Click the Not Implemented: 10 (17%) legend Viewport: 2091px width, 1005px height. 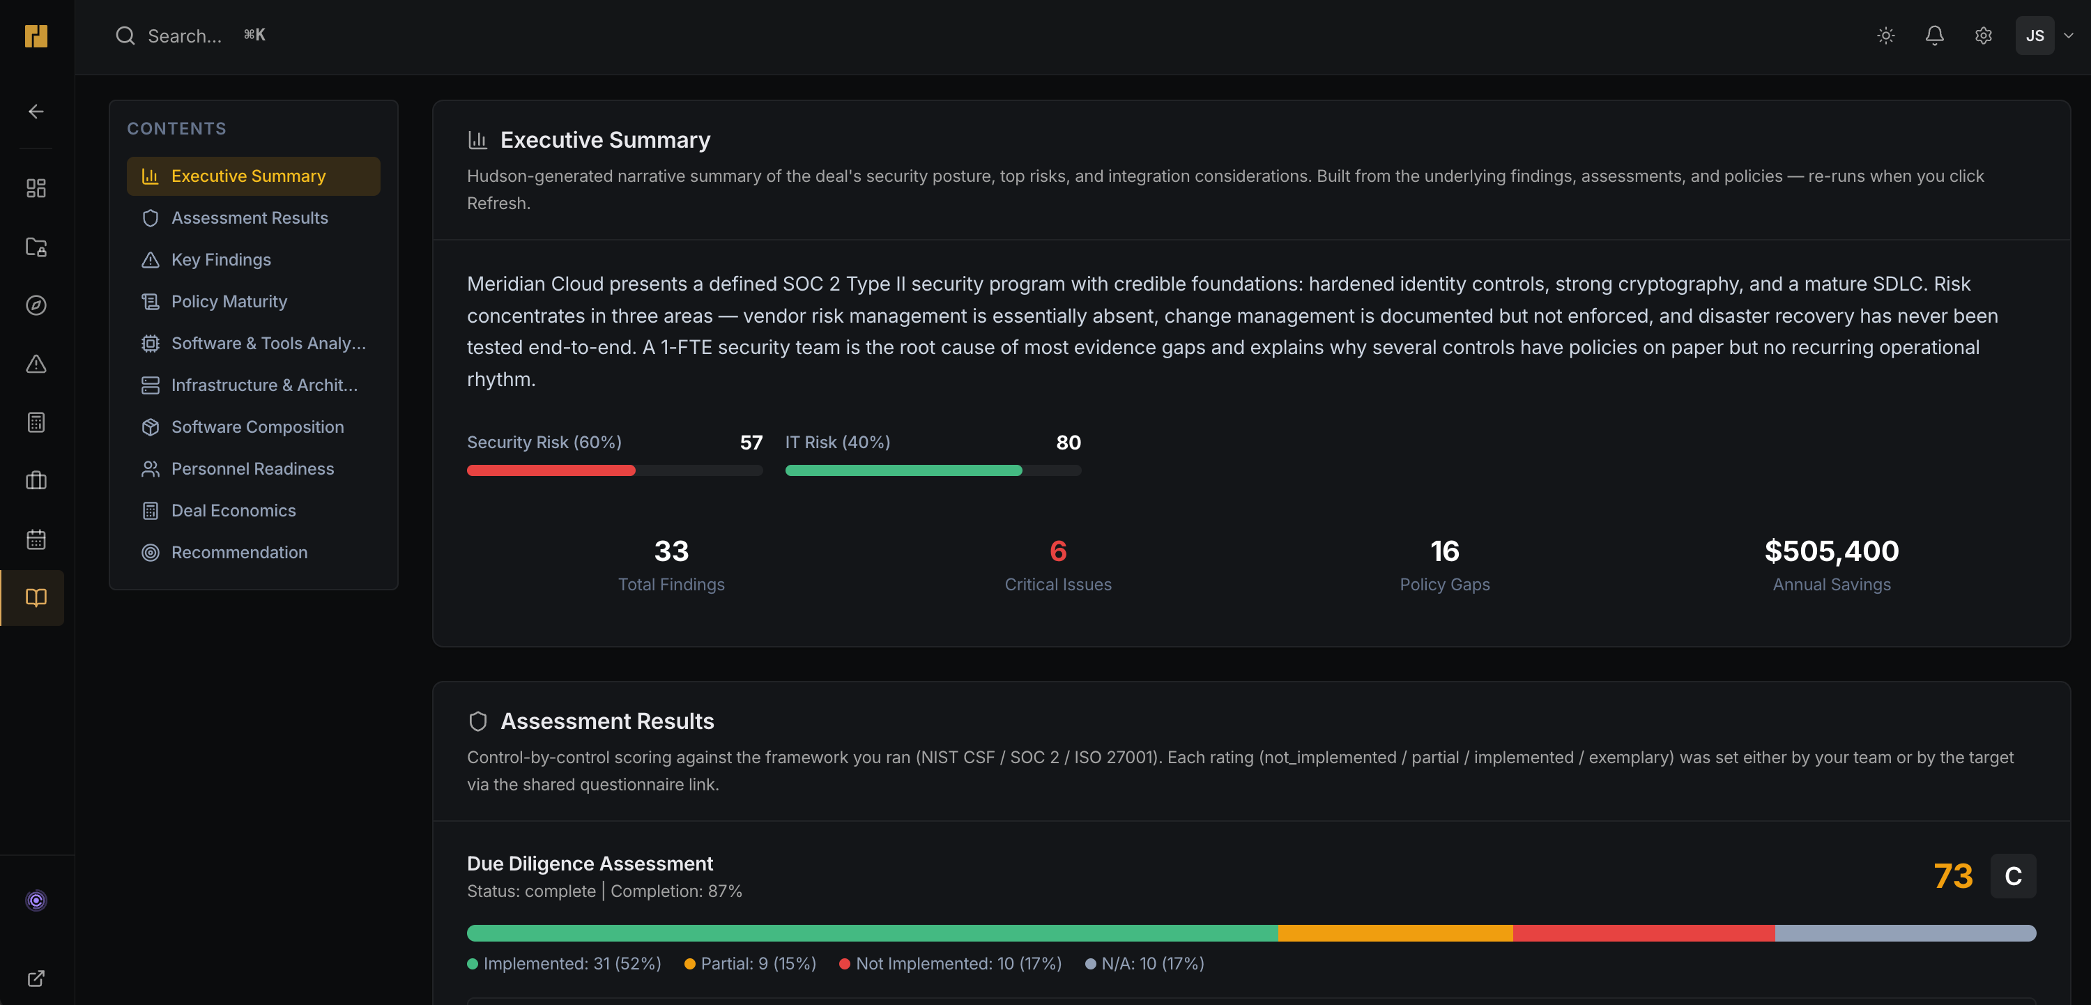pos(951,964)
